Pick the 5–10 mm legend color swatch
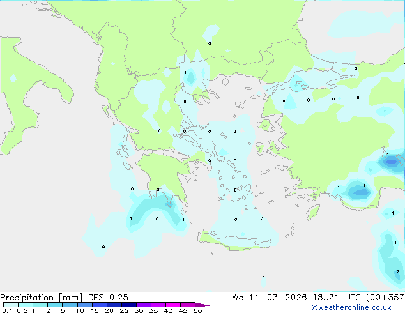Screen dimensions: 405x313 70,305
